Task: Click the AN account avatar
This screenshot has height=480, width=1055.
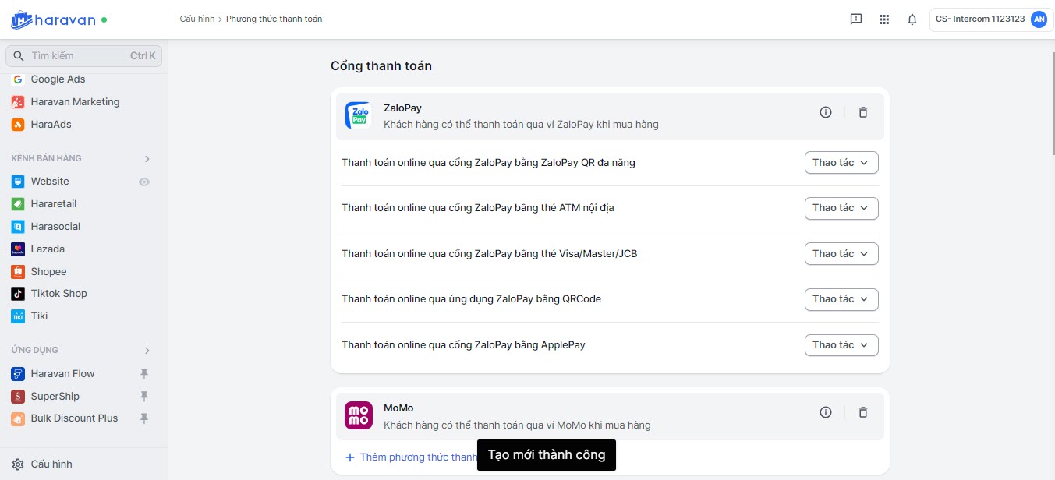Action: click(1039, 19)
